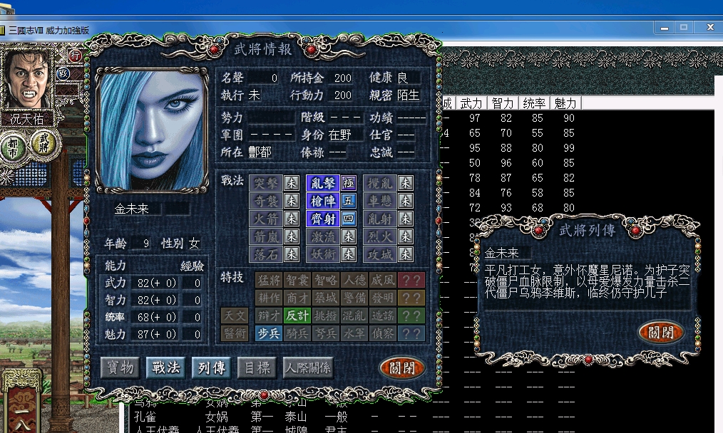Viewport: 723px width, 433px height.
Task: Click the 酆都 location text
Action: 260,152
